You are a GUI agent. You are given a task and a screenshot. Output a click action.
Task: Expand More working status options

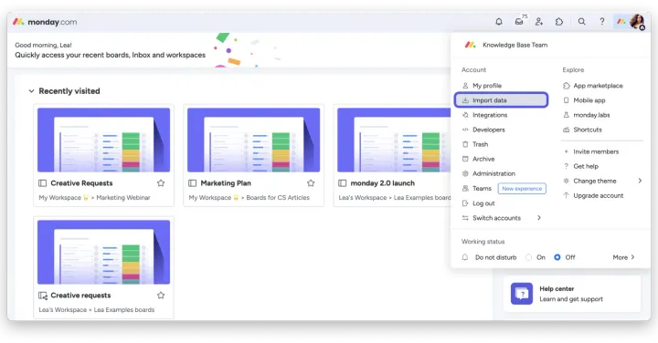623,257
